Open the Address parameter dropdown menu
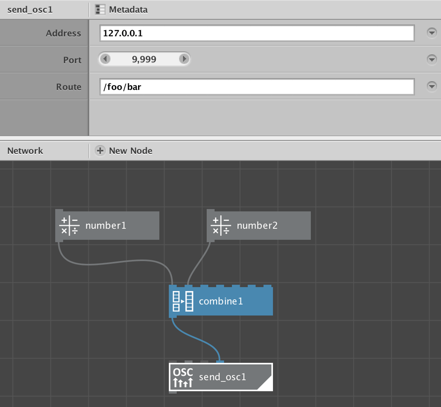441x407 pixels. [432, 33]
